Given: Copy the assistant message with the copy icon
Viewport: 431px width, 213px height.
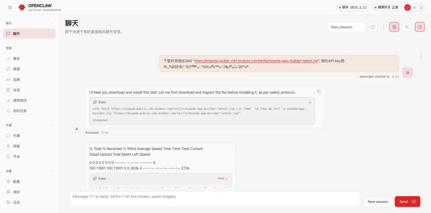Looking at the screenshot, I should pyautogui.click(x=319, y=92).
